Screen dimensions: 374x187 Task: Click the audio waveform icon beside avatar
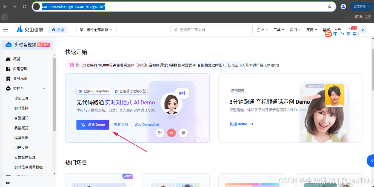pyautogui.click(x=182, y=93)
